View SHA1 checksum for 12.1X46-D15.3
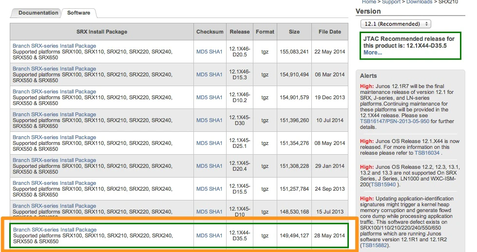 [216, 74]
